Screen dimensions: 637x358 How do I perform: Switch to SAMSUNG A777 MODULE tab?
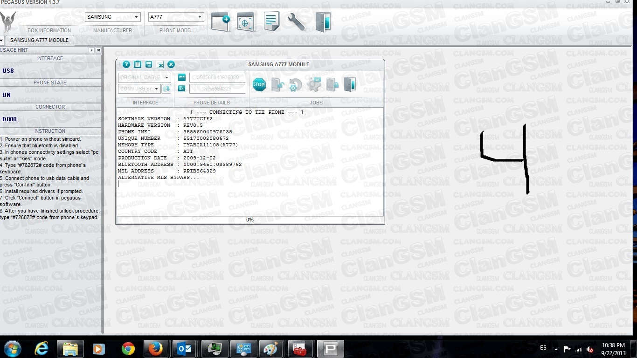(x=39, y=40)
